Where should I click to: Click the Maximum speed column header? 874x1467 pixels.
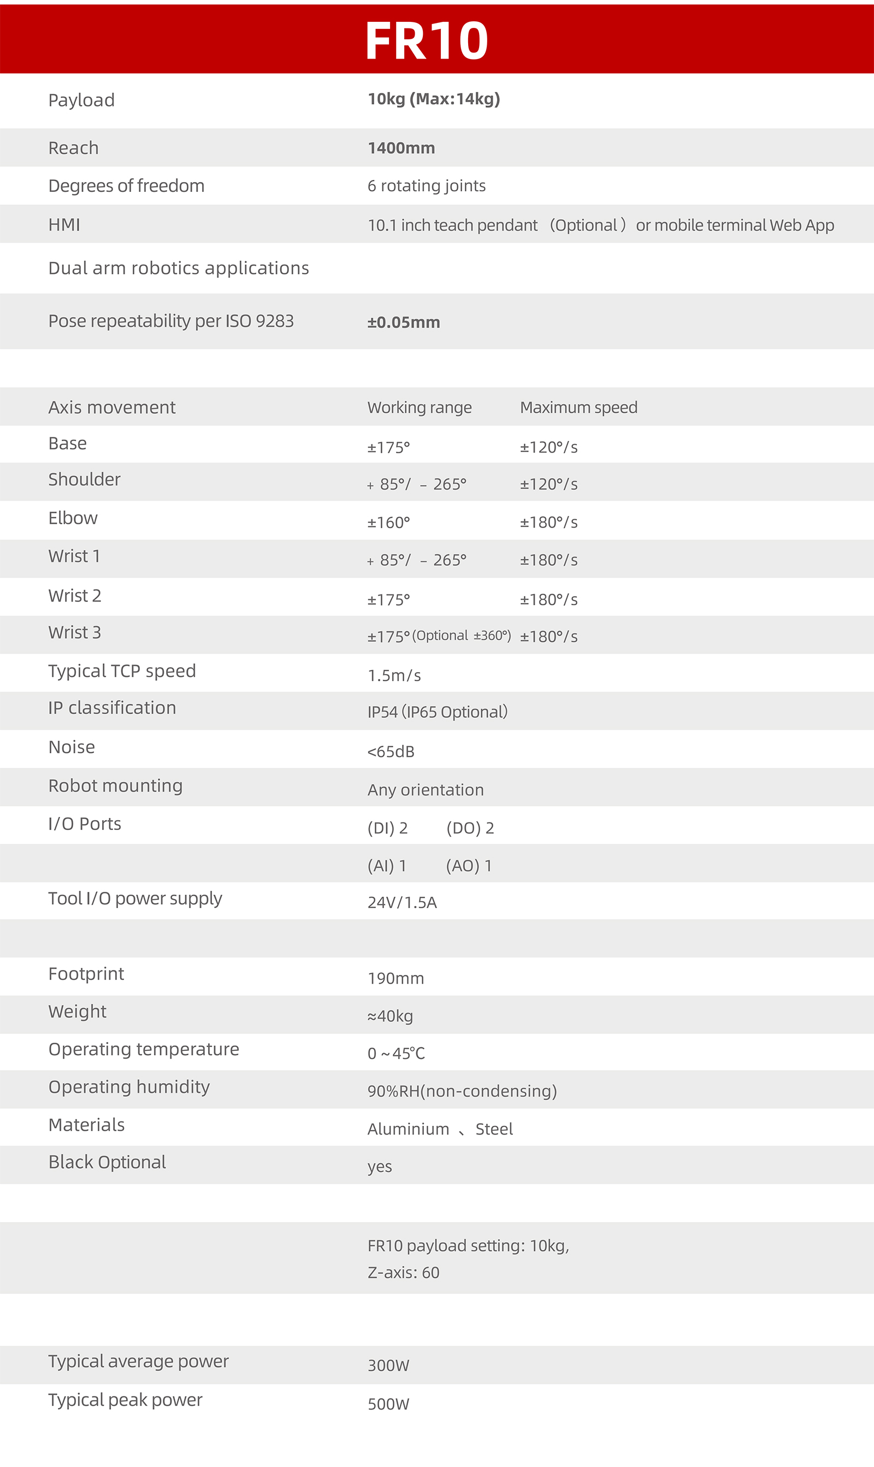click(578, 407)
